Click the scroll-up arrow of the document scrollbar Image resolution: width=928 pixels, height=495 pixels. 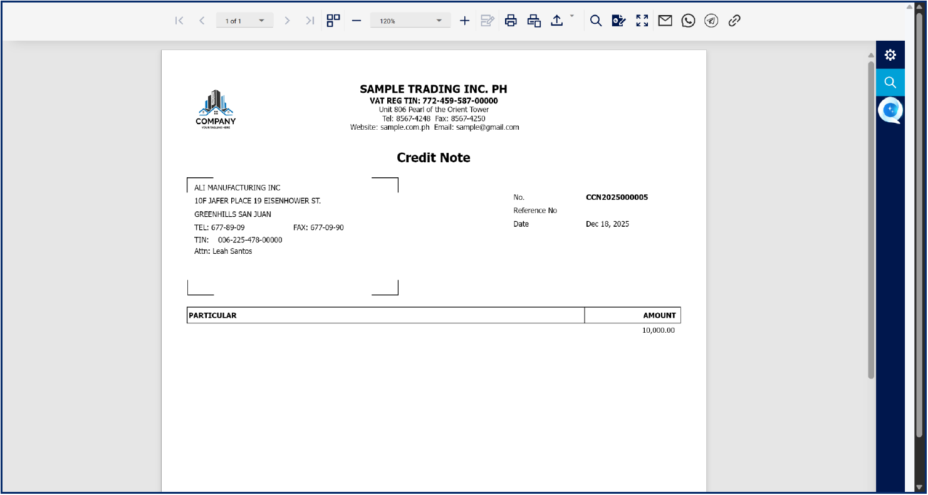[x=871, y=55]
